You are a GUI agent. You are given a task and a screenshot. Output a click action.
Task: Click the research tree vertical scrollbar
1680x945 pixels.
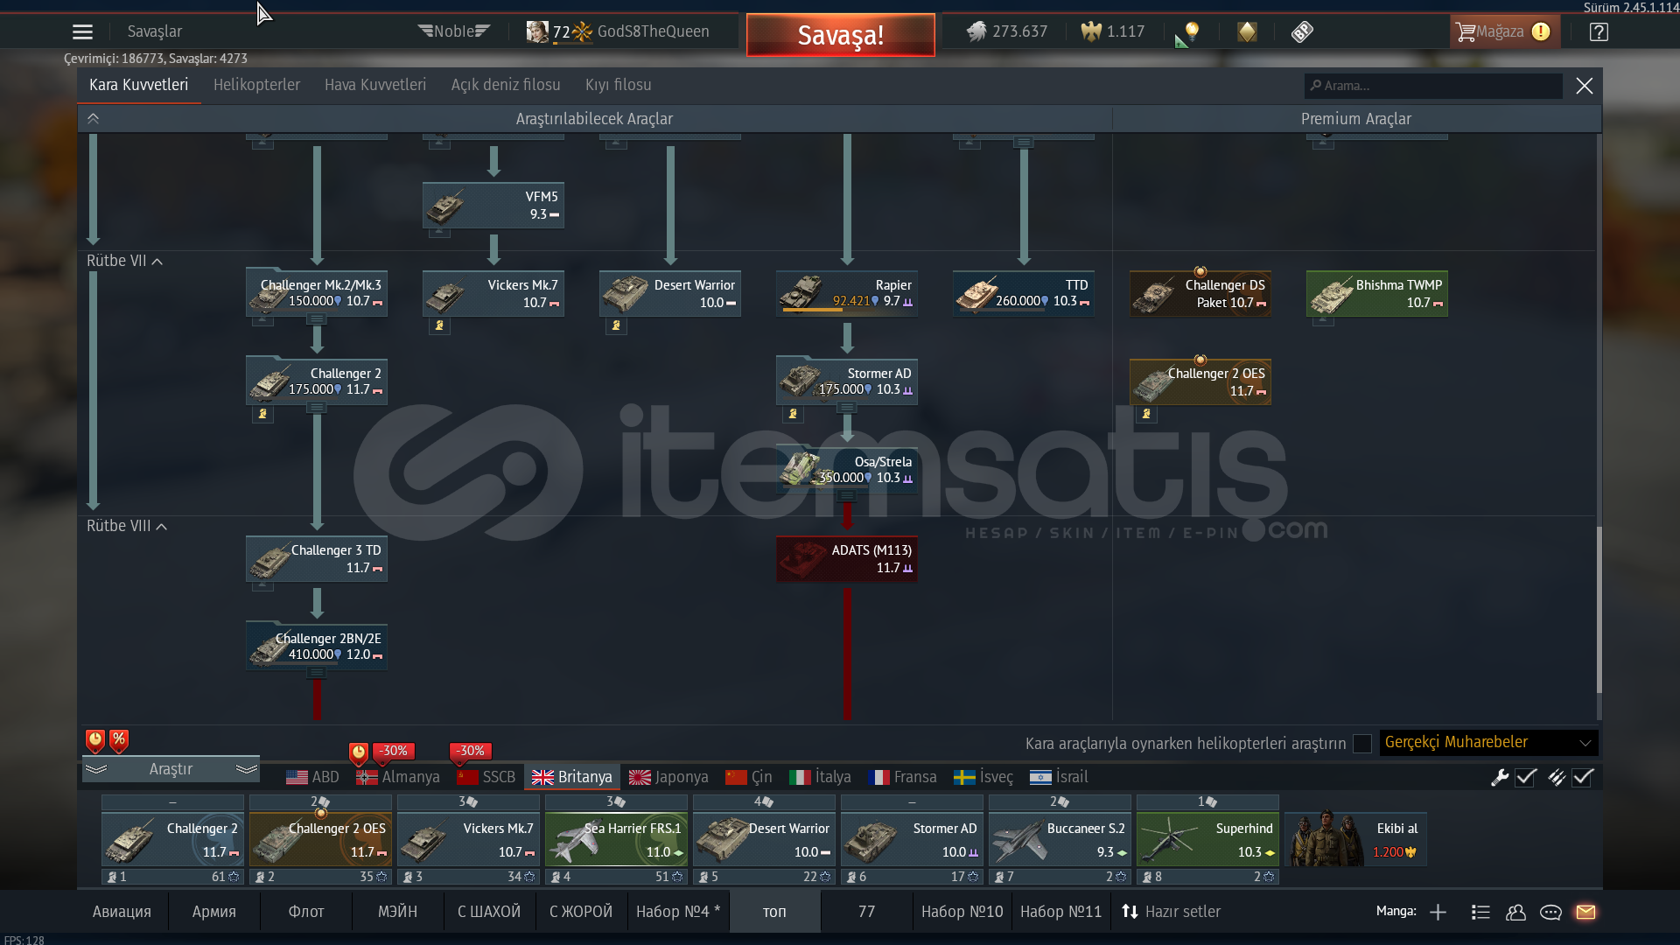click(1599, 610)
